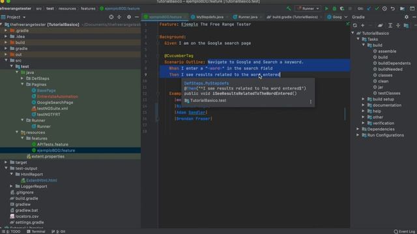417x234 pixels.
Task: Execute Gradle task elephant icon
Action: coord(381,25)
